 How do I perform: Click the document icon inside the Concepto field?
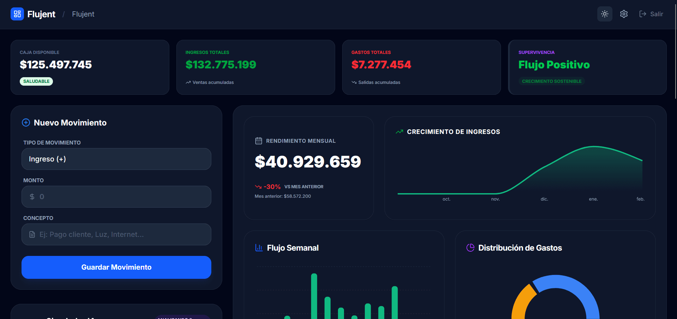[32, 234]
